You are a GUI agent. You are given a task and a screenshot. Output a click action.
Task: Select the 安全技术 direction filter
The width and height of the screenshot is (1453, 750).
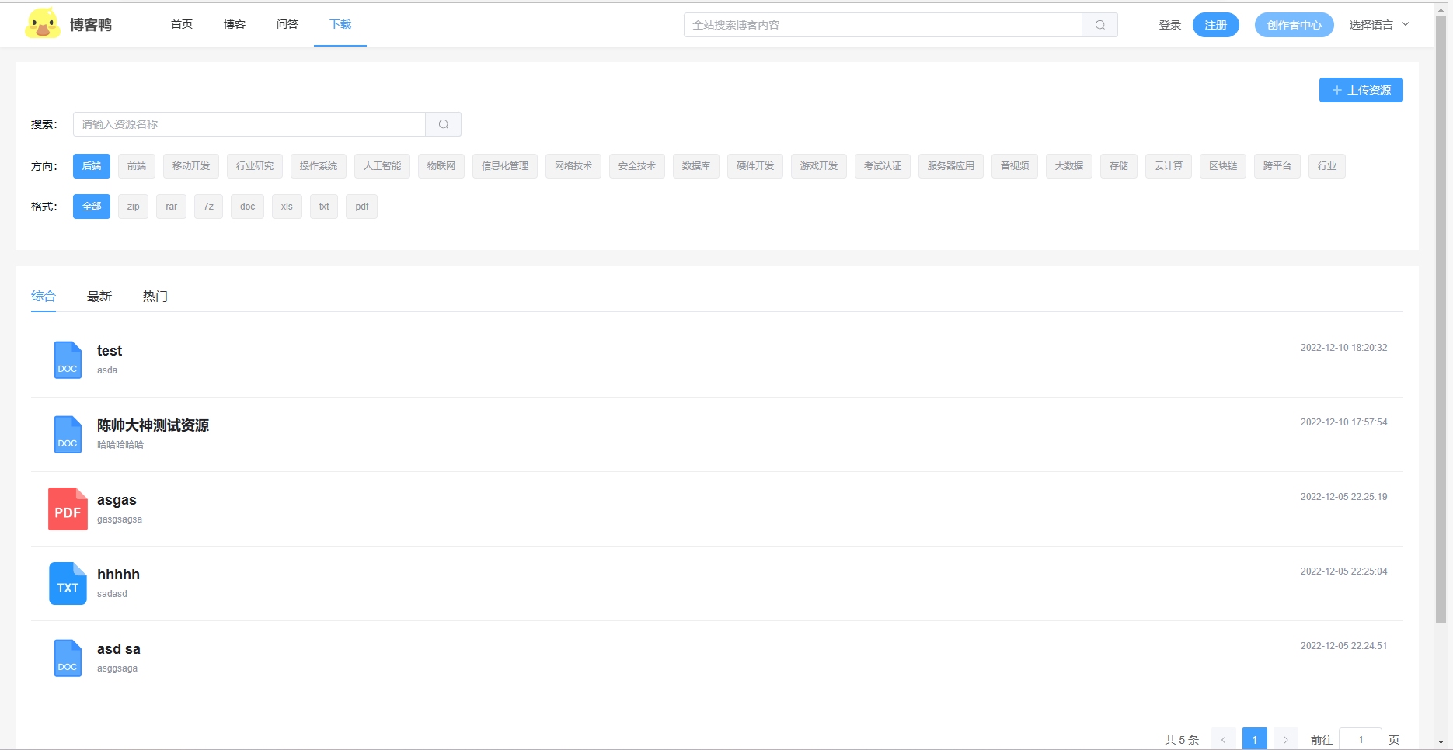pos(637,166)
